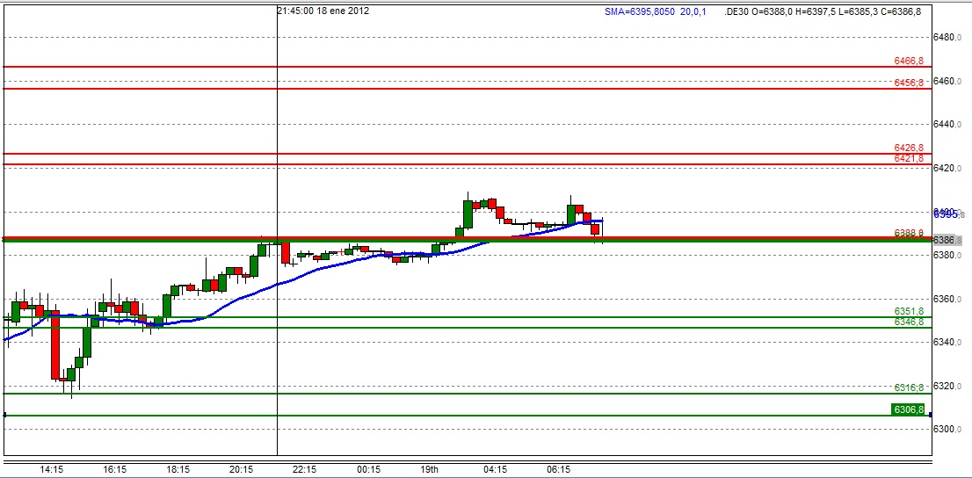Click the 6456,8 resistance level label
The width and height of the screenshot is (972, 478).
coord(908,83)
